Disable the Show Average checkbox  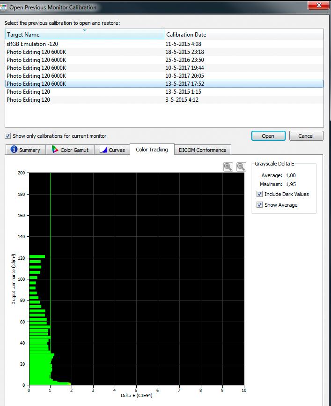pos(259,205)
